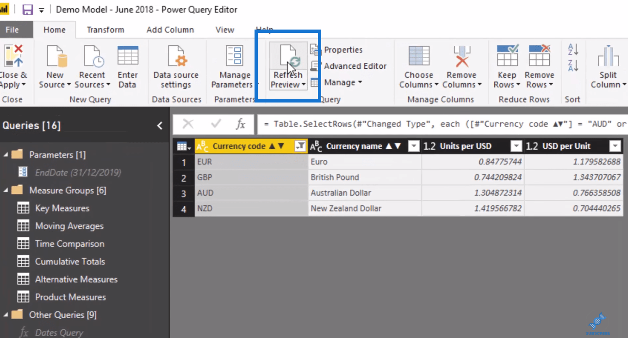Select the Product Measures query

70,297
